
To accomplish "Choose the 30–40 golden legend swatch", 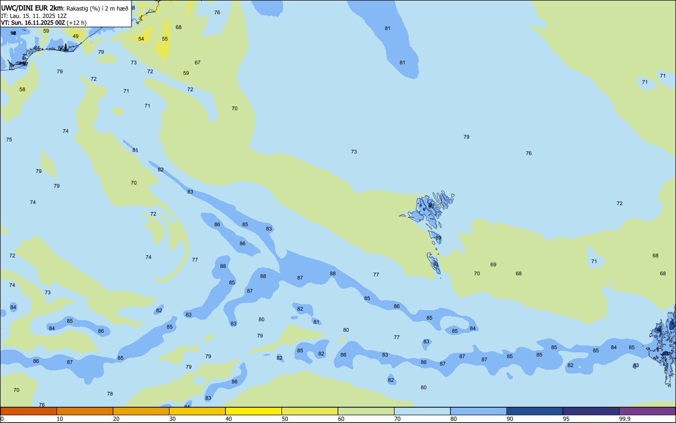I will pyautogui.click(x=197, y=411).
